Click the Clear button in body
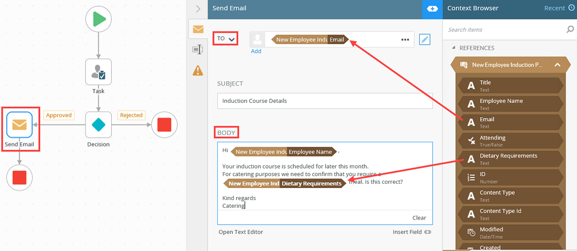Viewport: 577px width, 251px height. [x=419, y=218]
